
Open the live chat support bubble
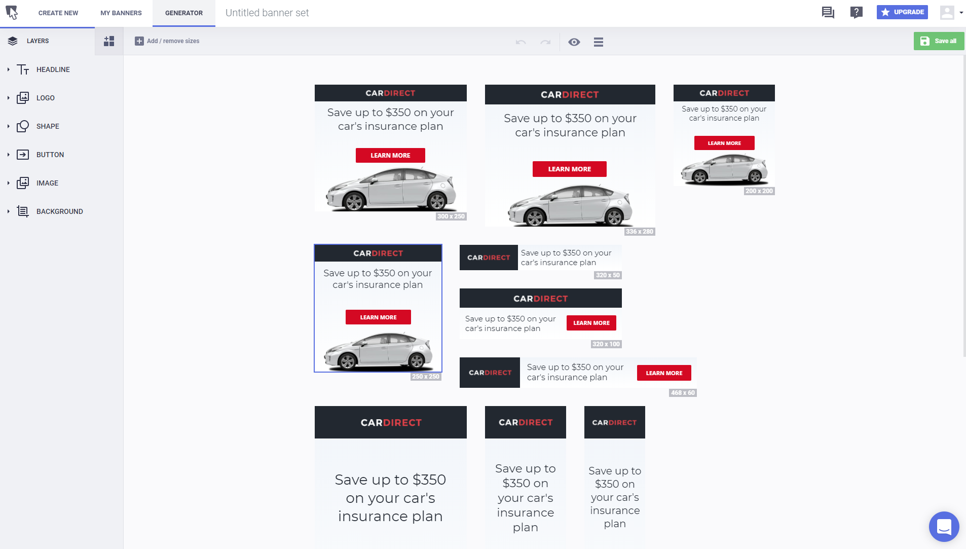tap(944, 526)
